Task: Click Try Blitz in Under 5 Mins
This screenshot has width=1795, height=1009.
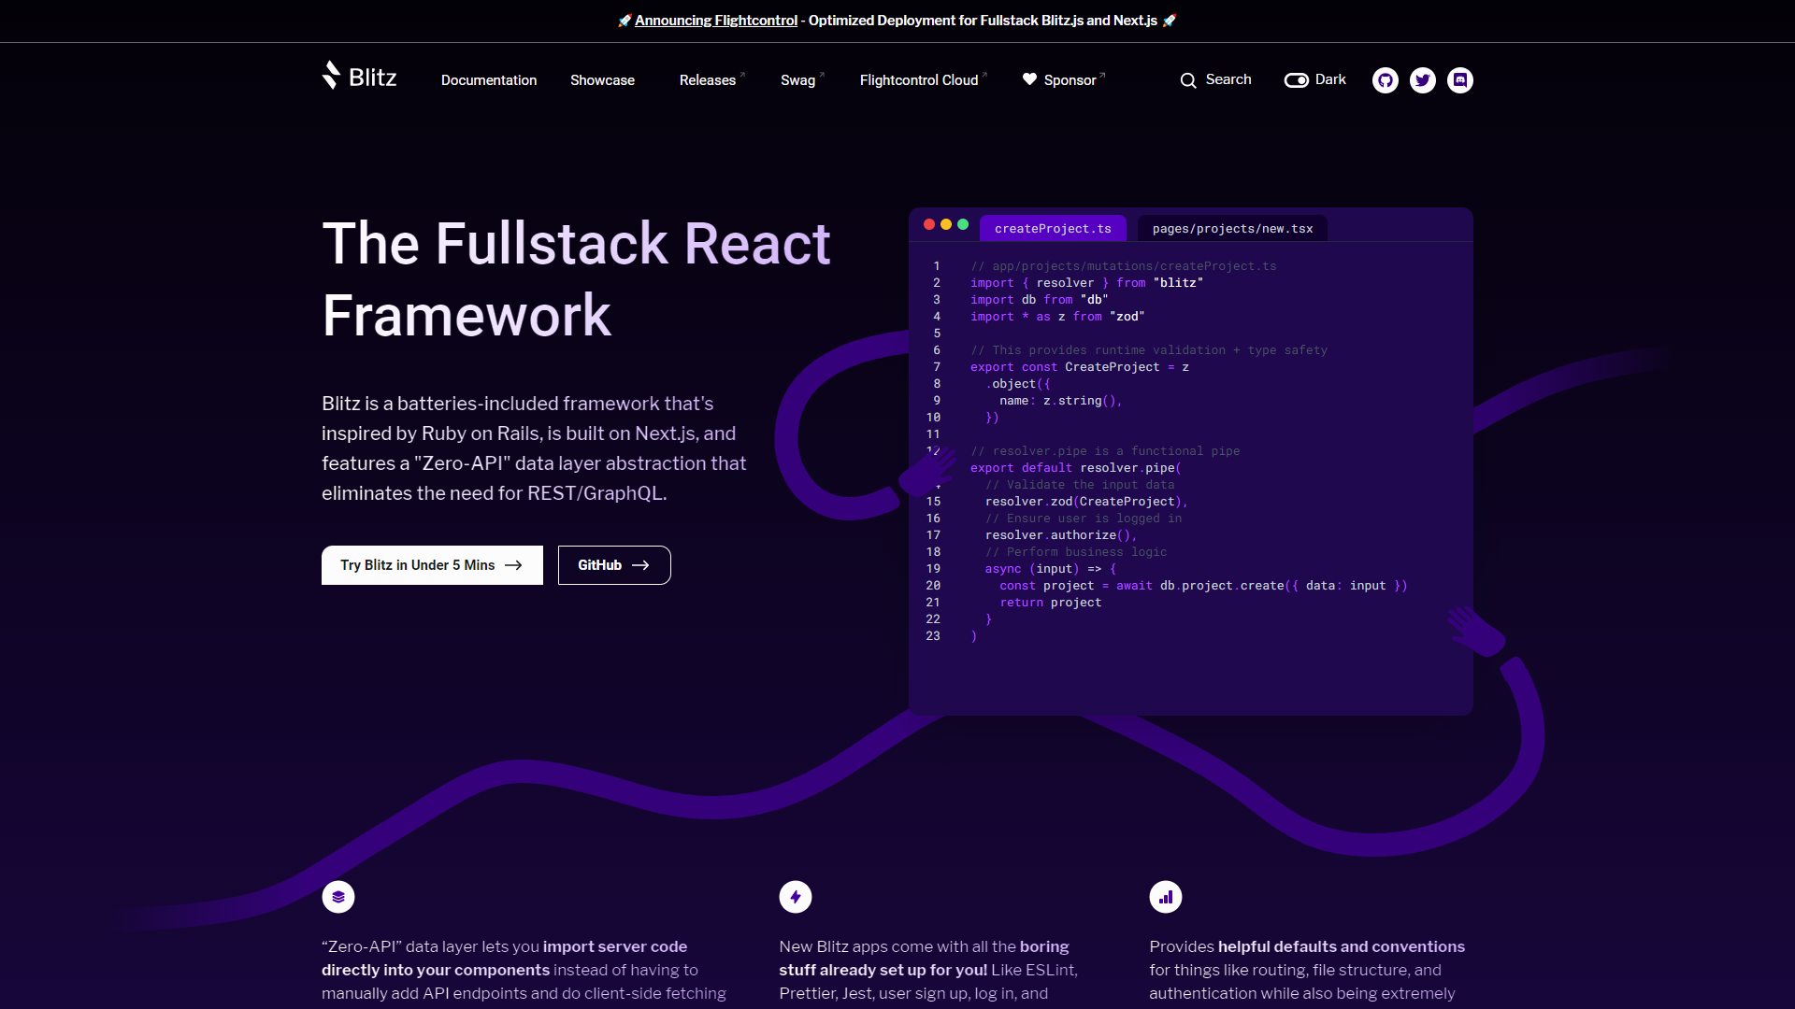Action: pos(432,565)
